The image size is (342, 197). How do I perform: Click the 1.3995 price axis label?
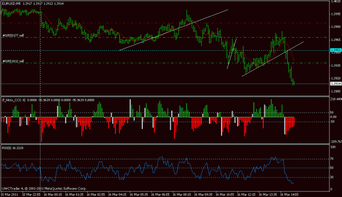coord(335,14)
